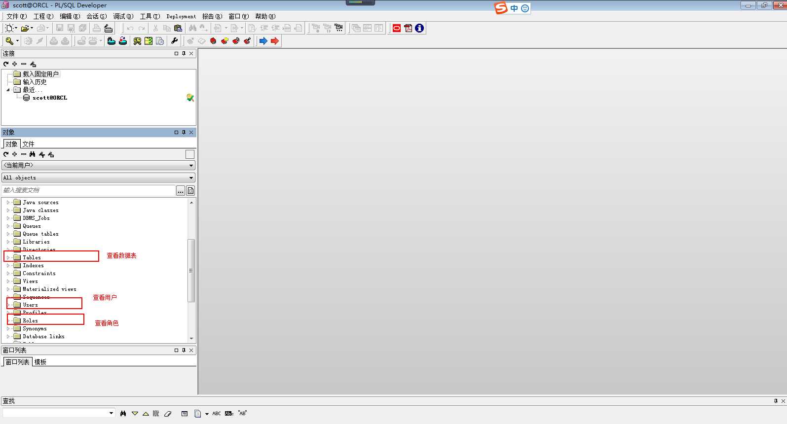Click the blue Info about icon

click(419, 28)
